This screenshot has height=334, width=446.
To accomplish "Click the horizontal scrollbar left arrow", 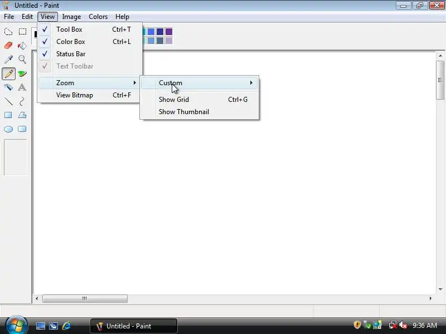I will click(x=37, y=298).
